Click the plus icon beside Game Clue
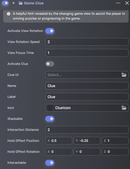This screenshot has height=169, width=130. tap(13, 3)
